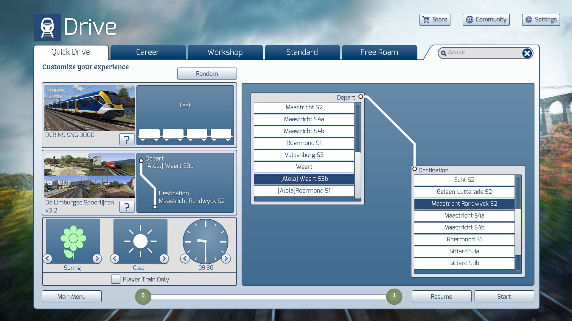Click the Start button
Image resolution: width=572 pixels, height=321 pixels.
[x=504, y=296]
